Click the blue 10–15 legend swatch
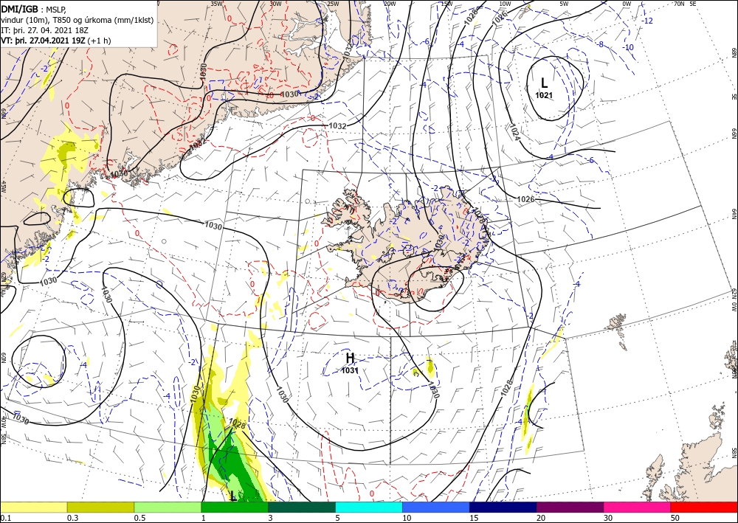This screenshot has width=738, height=523. [436, 507]
